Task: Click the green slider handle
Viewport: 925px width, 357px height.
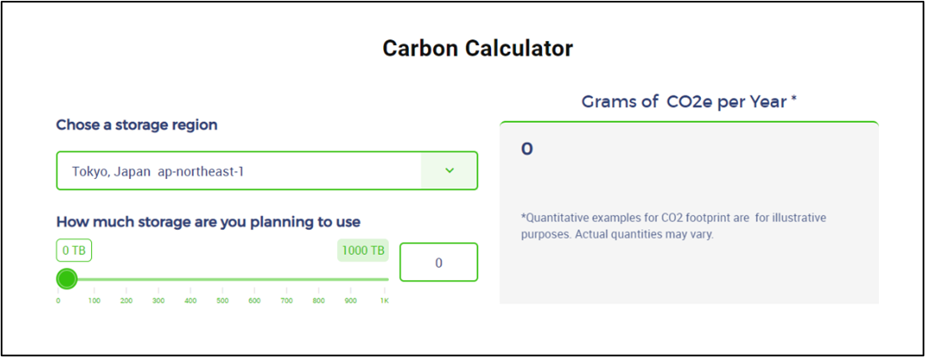Action: tap(67, 278)
